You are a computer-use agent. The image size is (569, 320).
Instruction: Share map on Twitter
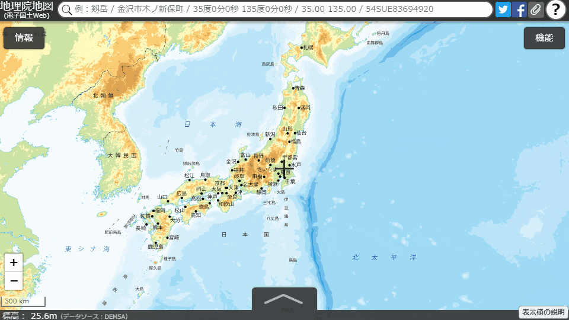point(503,9)
